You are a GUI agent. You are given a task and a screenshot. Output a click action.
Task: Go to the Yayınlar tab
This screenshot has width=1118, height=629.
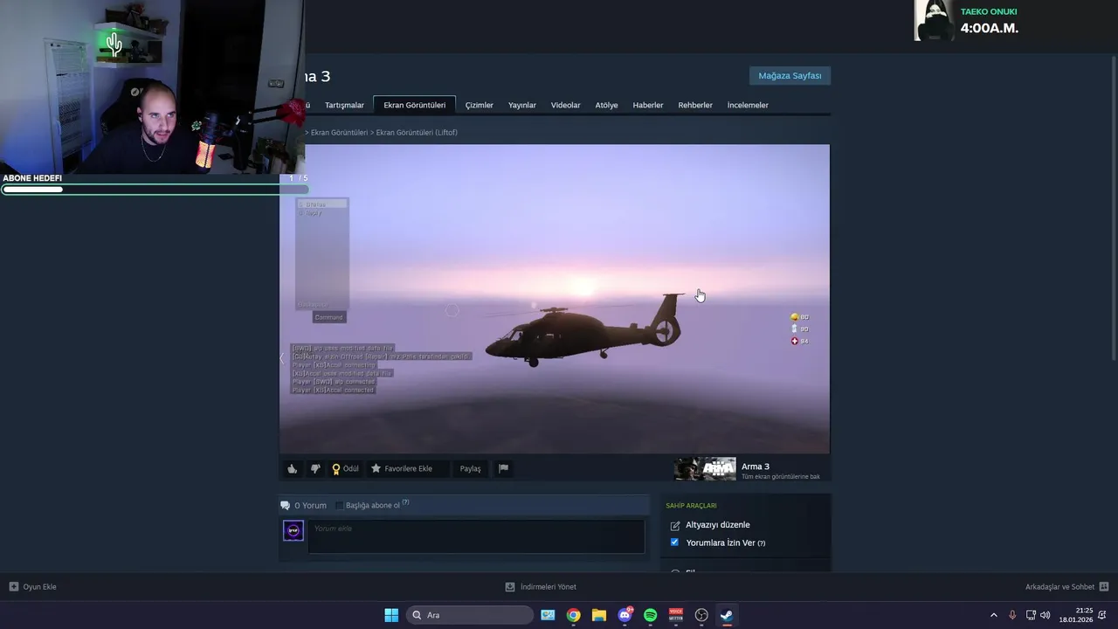(522, 105)
